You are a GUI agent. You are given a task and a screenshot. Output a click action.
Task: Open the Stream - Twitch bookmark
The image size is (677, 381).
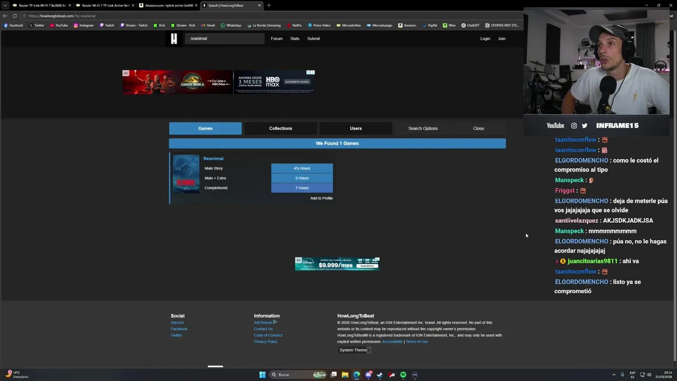(134, 25)
